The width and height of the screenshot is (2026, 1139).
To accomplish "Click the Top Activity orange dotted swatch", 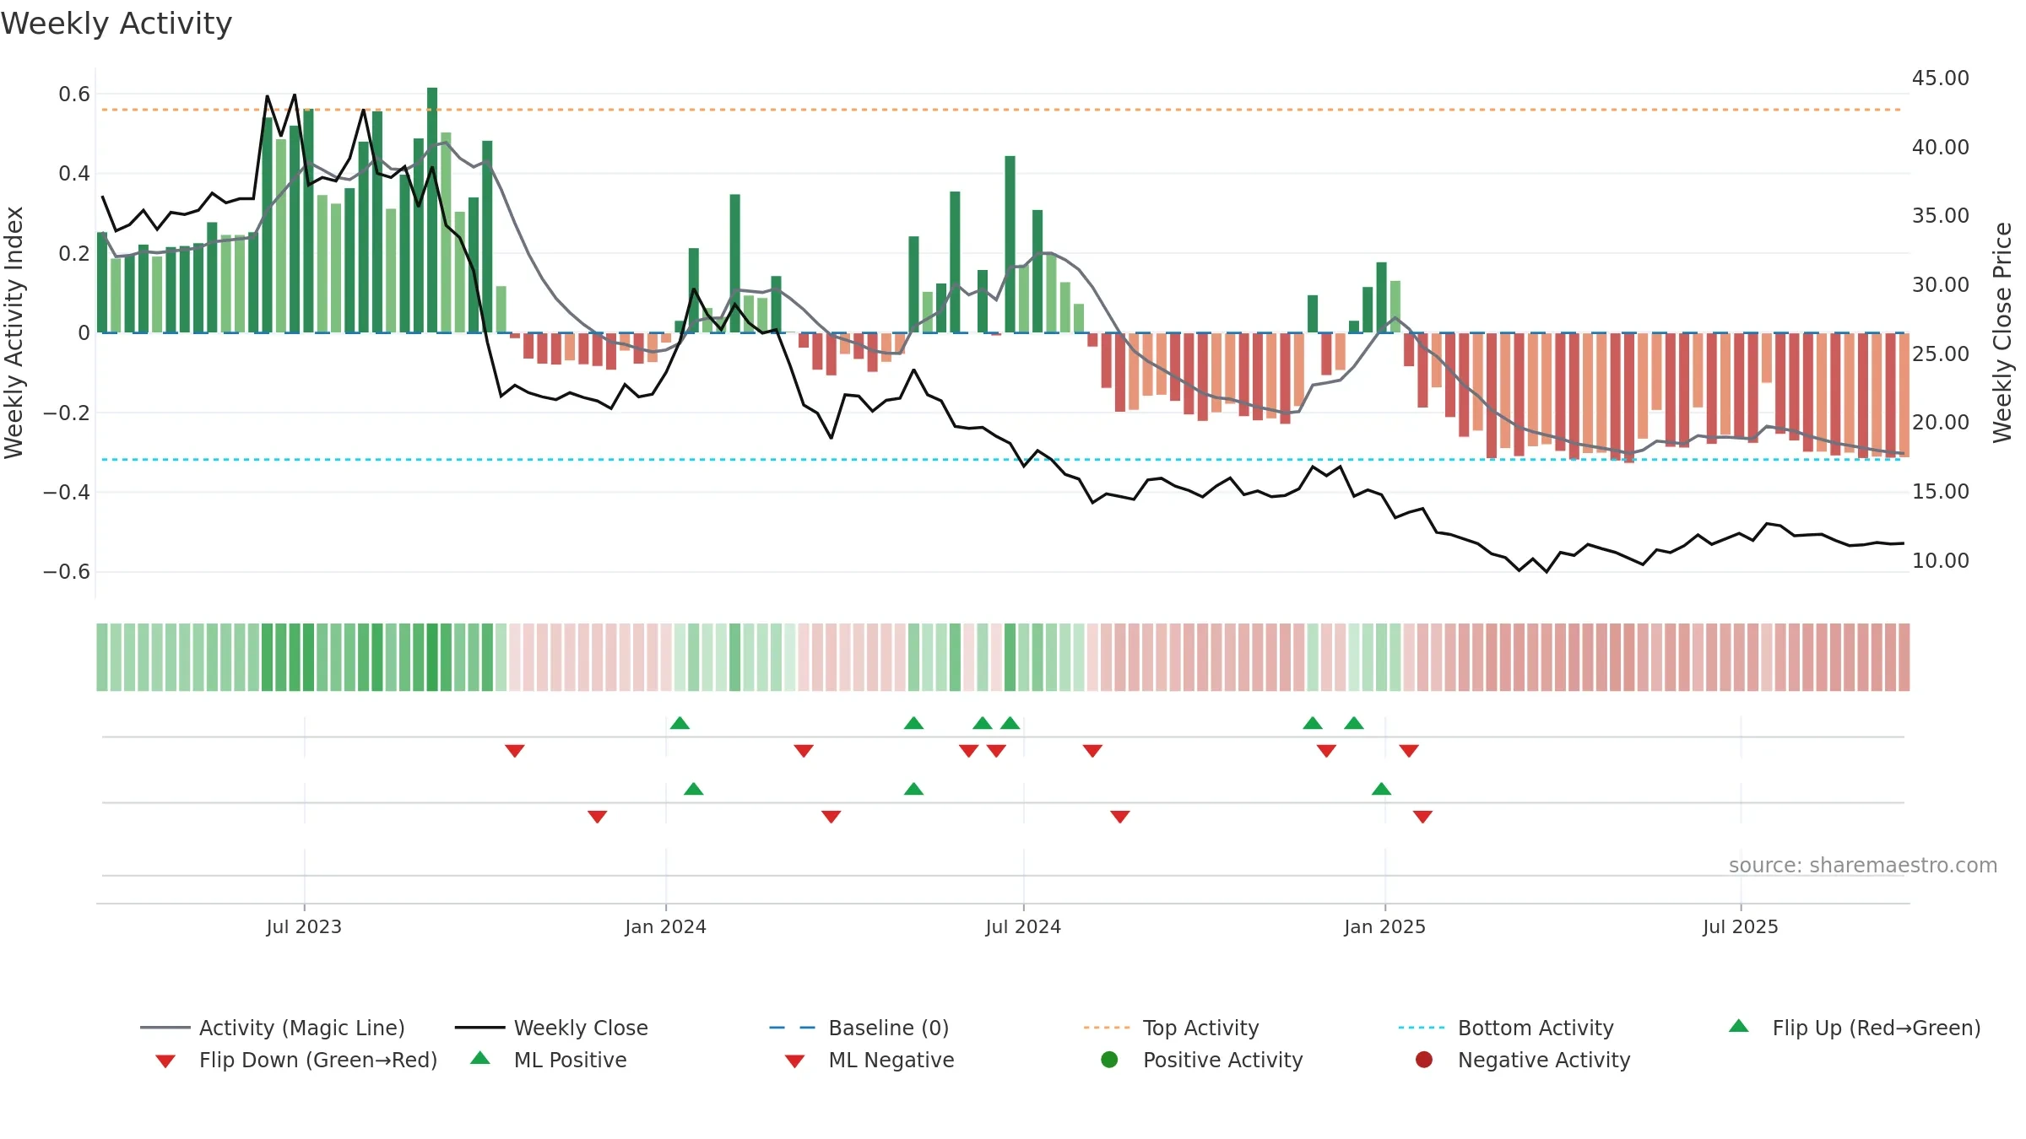I will 1107,1028.
